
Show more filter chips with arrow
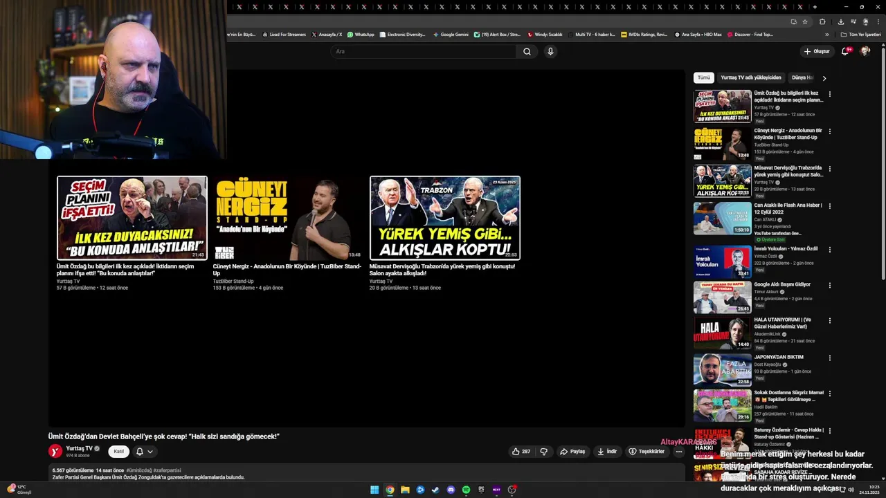coord(824,78)
